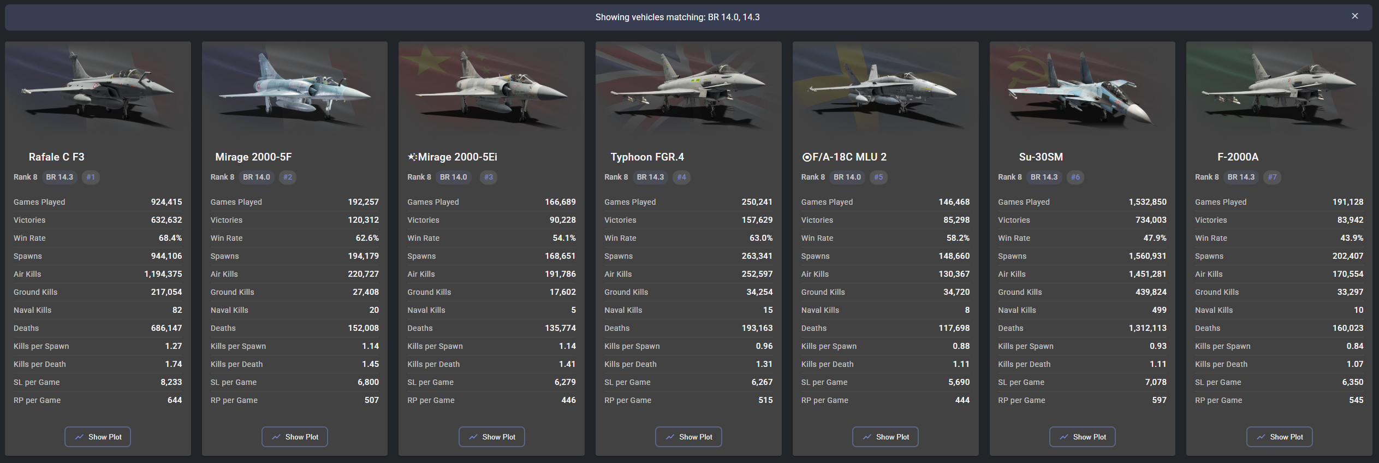The width and height of the screenshot is (1379, 463).
Task: Dismiss the BR 14.0, 14.3 filter banner
Action: (1354, 16)
